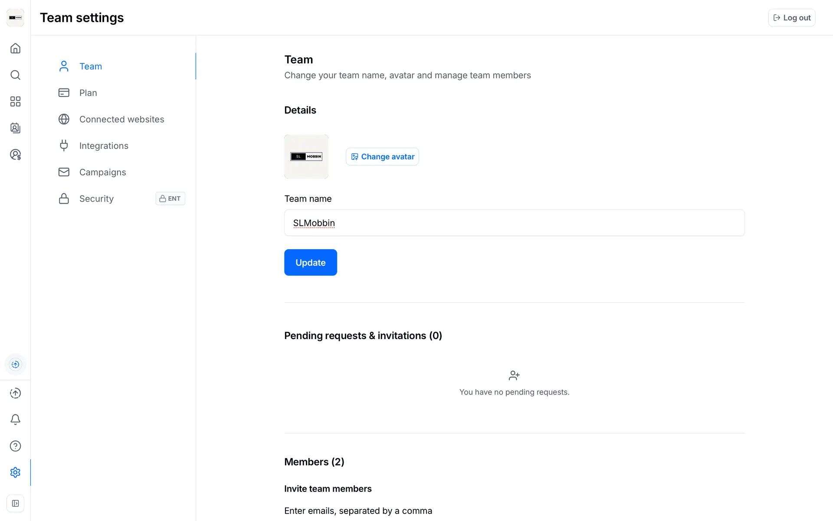Click the Log out button

click(791, 18)
